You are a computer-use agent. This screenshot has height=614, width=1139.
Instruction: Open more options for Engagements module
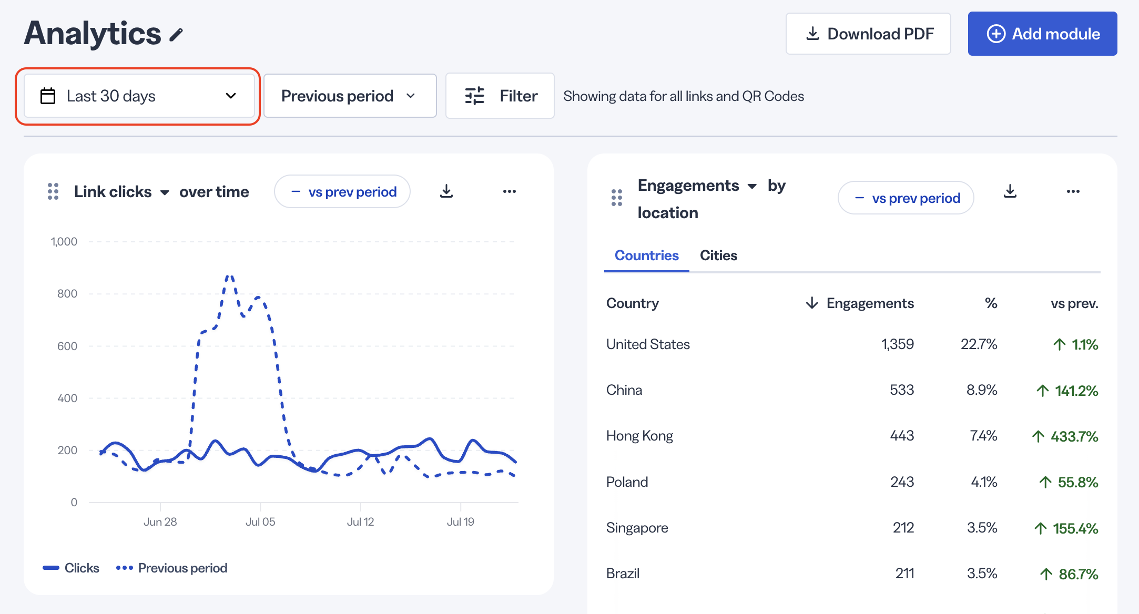(x=1073, y=191)
